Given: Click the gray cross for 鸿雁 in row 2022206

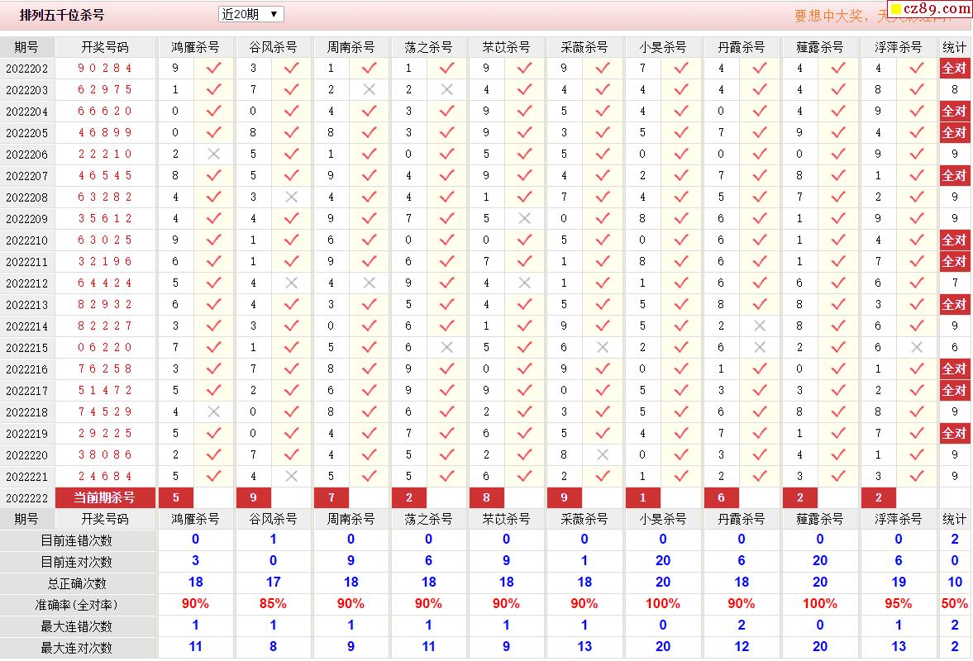Looking at the screenshot, I should pos(213,154).
